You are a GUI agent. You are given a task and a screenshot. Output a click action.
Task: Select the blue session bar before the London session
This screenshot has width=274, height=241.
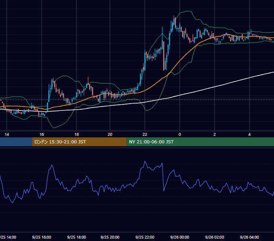[16, 142]
